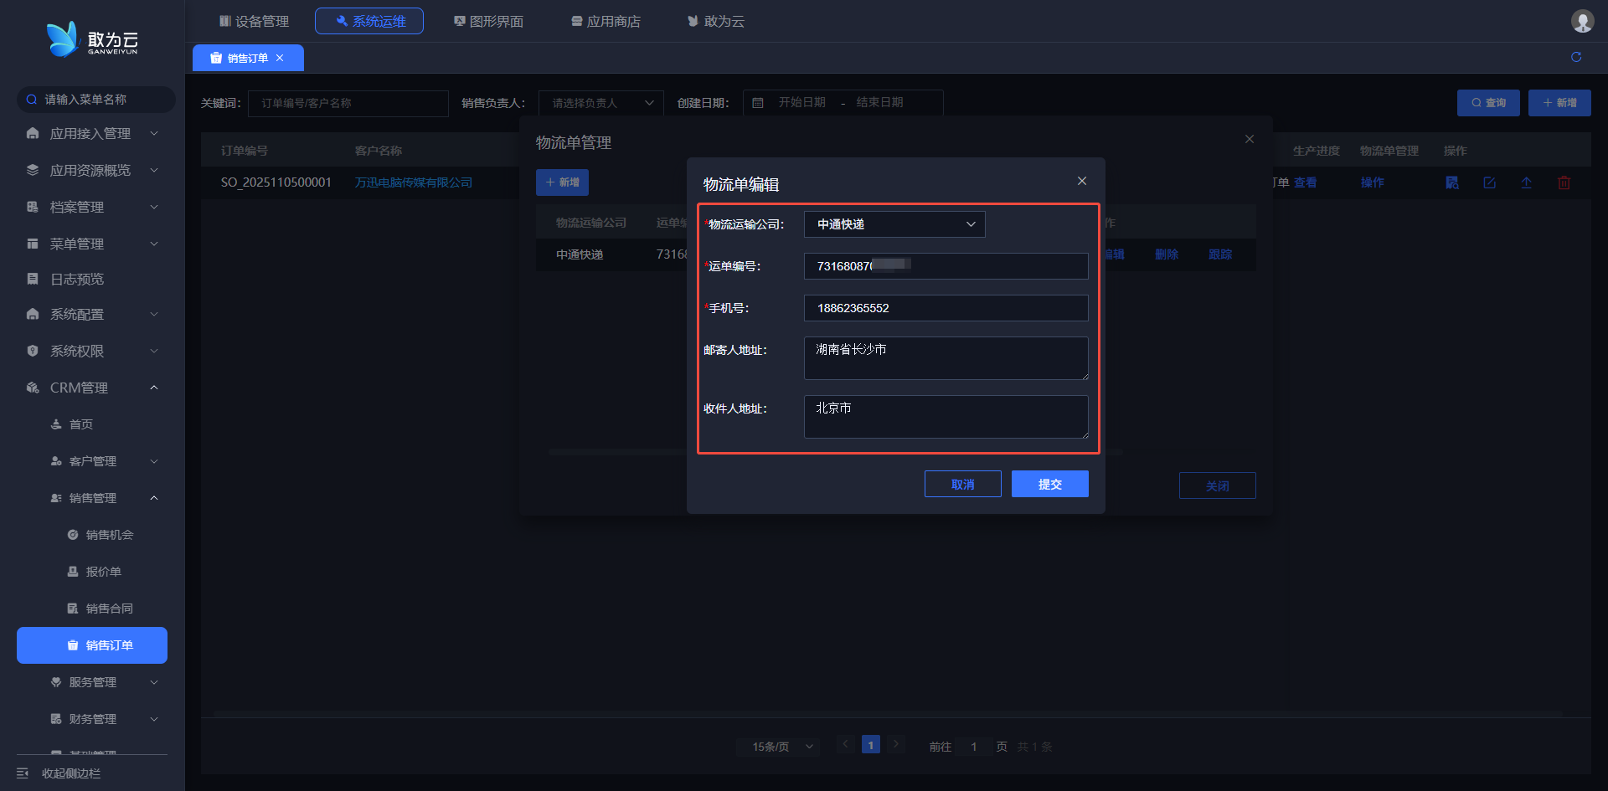Click the red delete trash icon in order row
1608x791 pixels.
[1563, 182]
